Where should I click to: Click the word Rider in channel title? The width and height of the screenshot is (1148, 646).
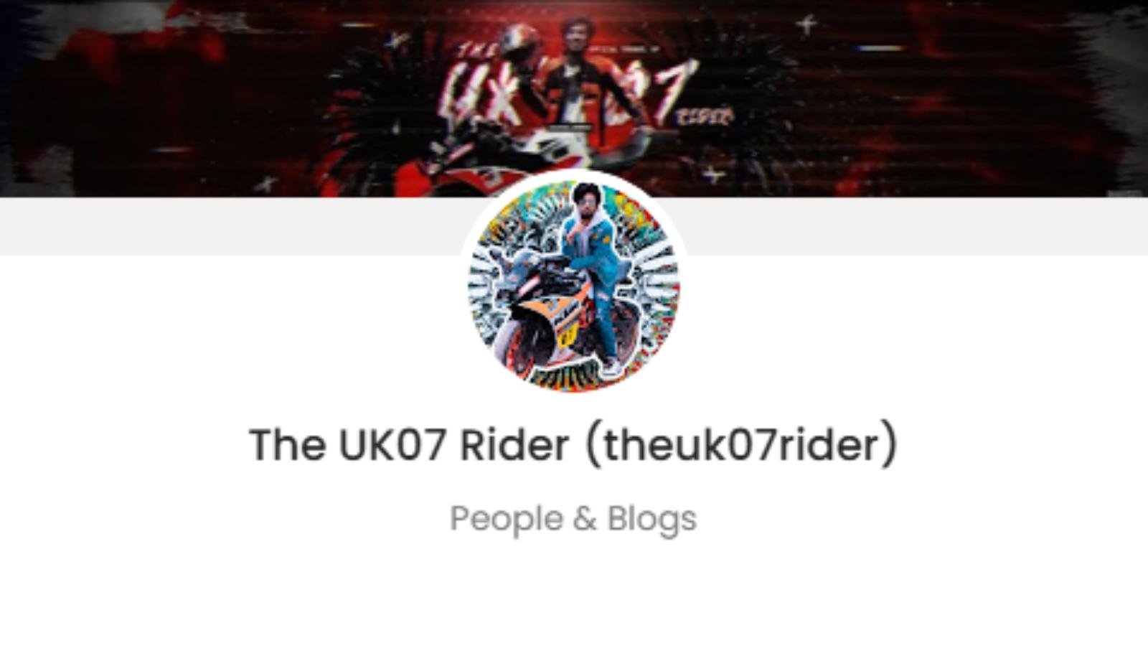click(x=514, y=445)
